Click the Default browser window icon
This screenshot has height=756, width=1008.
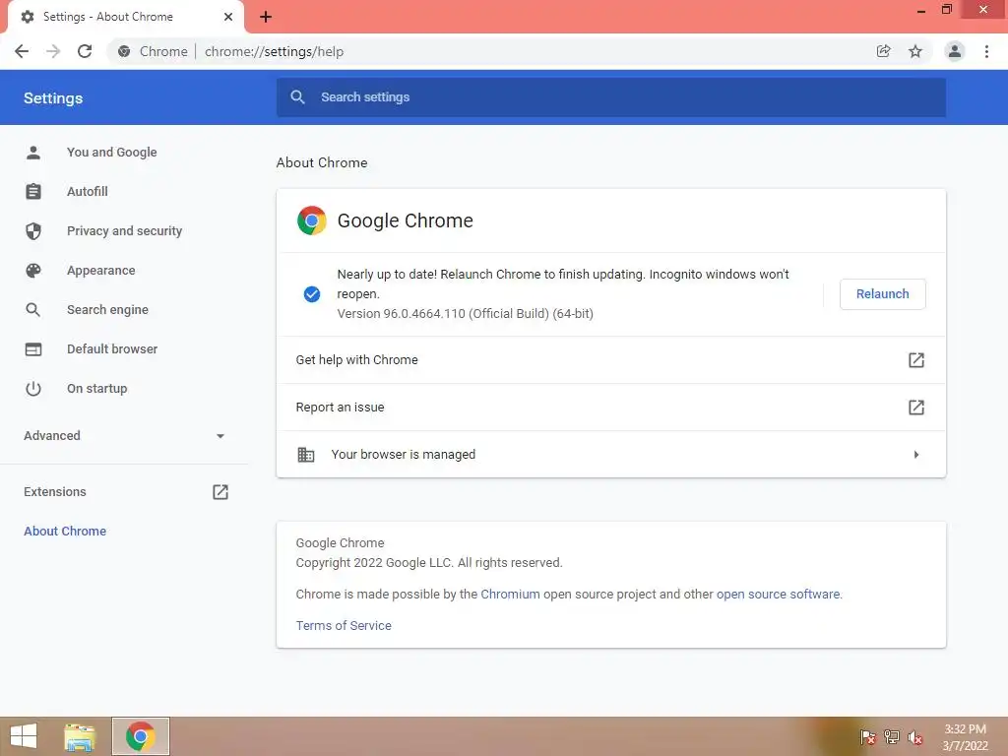pyautogui.click(x=33, y=349)
